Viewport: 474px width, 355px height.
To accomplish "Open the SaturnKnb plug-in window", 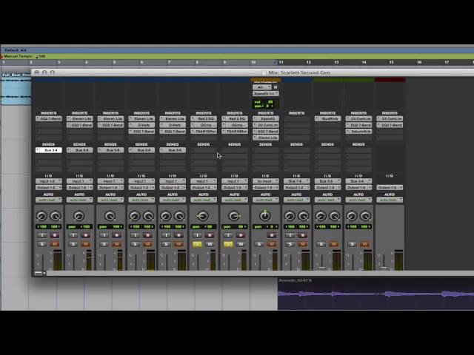I will click(x=361, y=132).
